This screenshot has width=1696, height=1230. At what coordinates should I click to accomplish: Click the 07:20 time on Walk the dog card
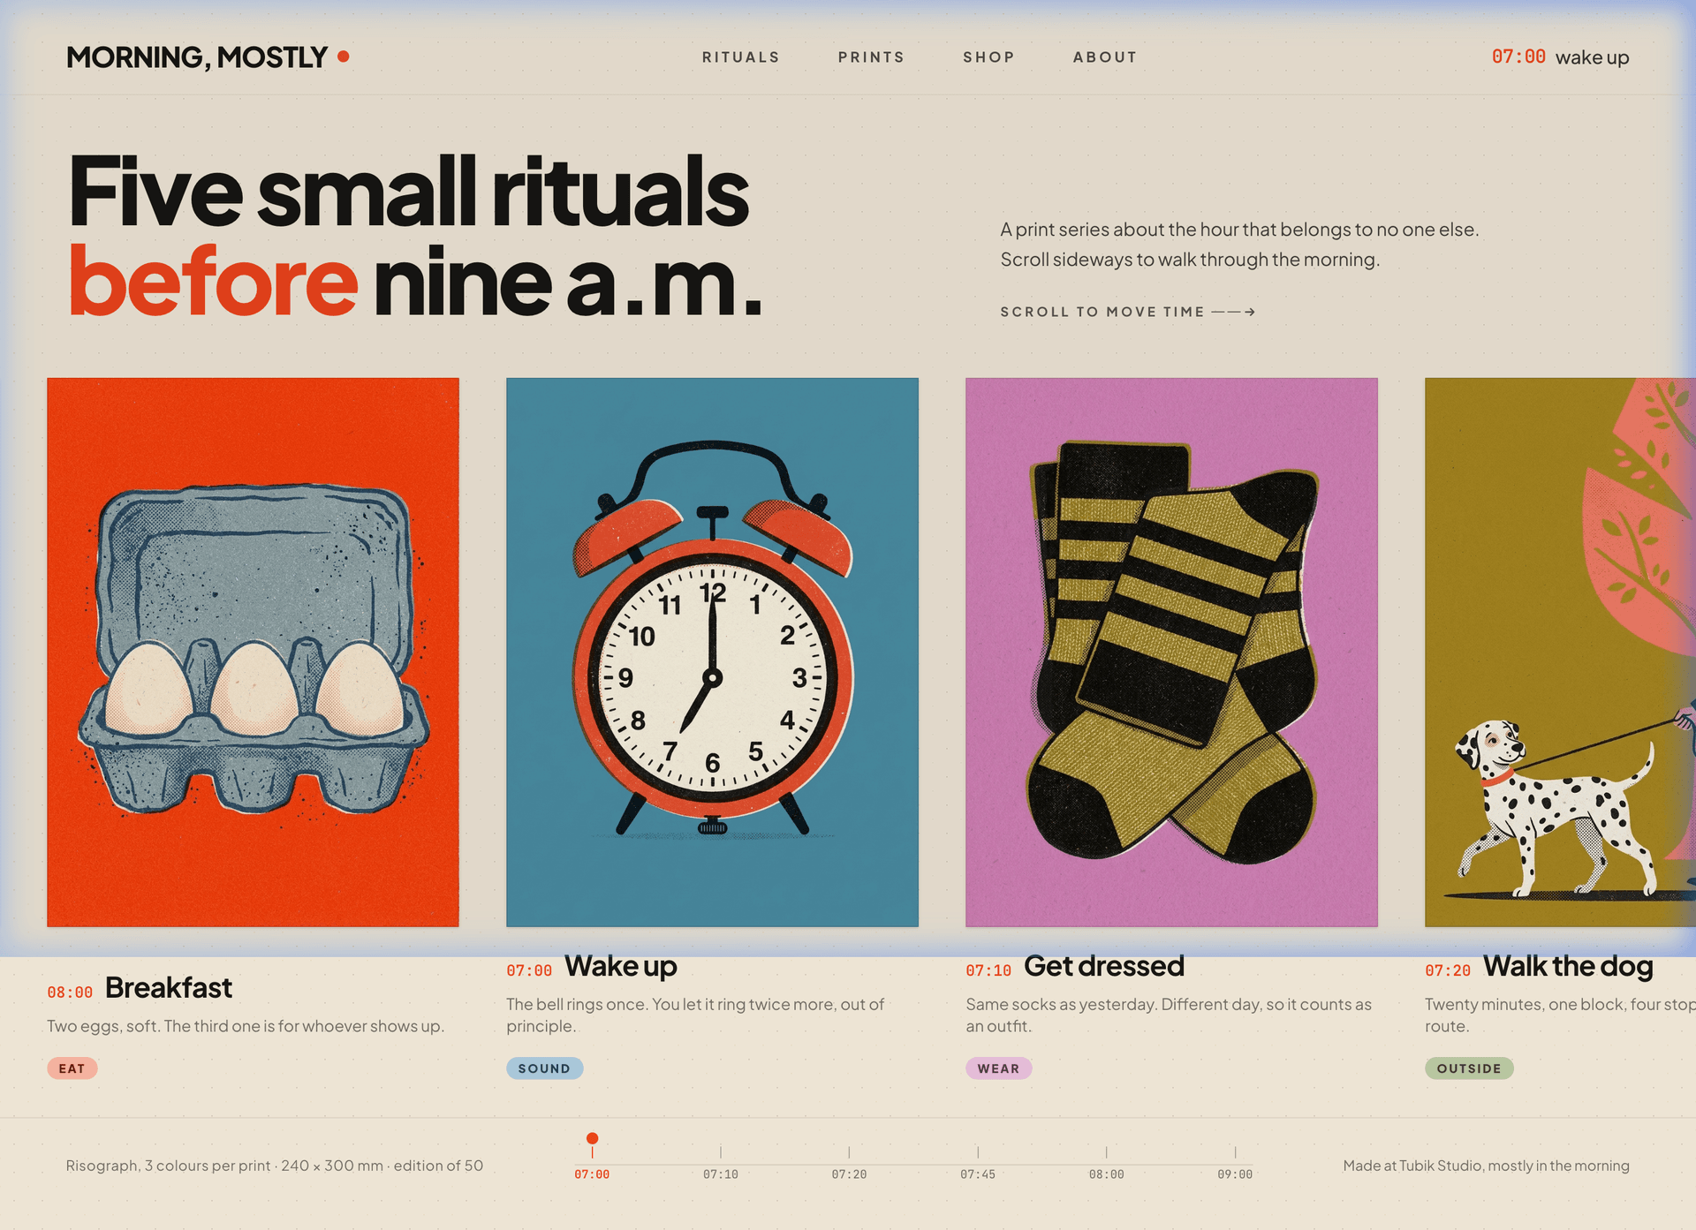click(1448, 971)
